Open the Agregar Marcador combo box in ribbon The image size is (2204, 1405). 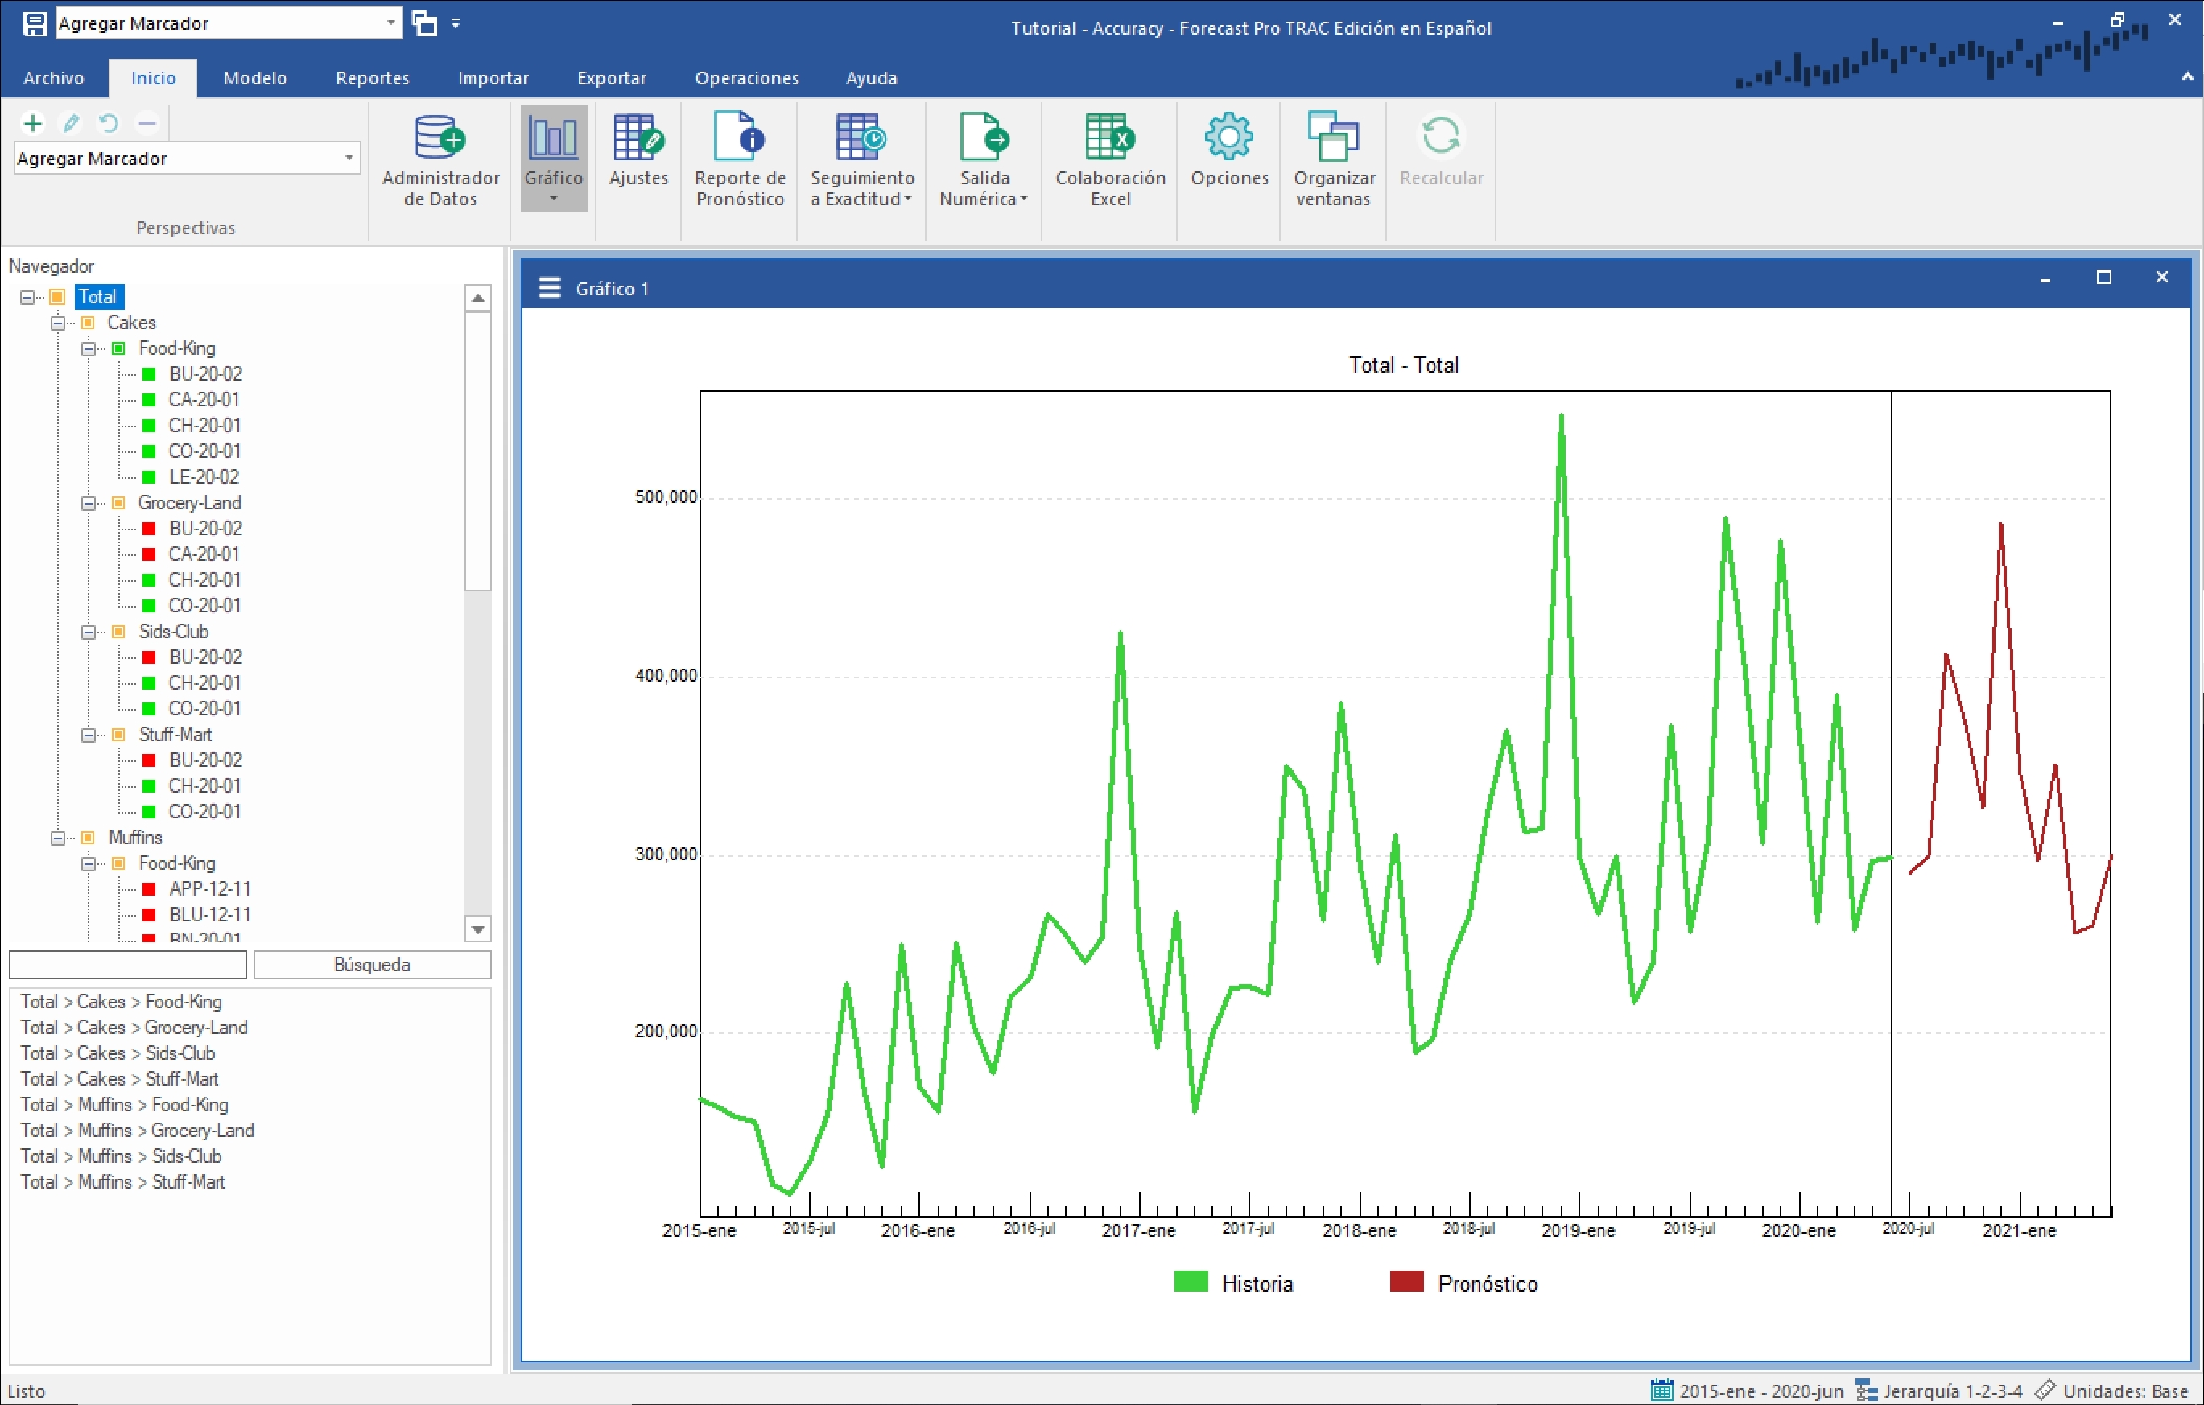(x=186, y=159)
